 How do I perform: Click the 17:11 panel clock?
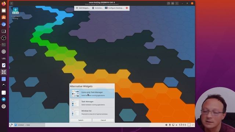coord(182,125)
